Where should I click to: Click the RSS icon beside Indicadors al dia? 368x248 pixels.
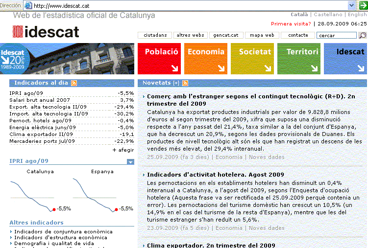74,83
